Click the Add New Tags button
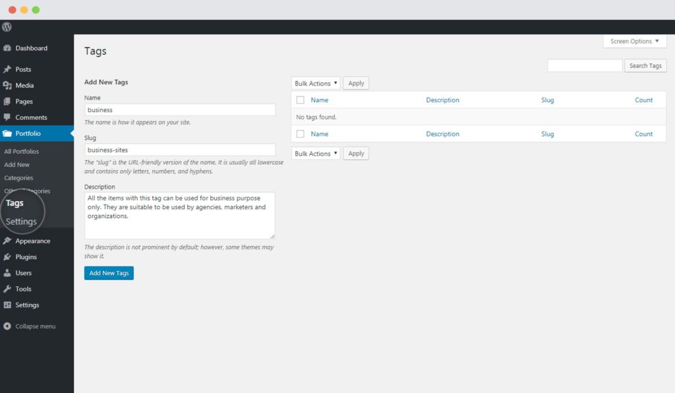Screen dimensions: 675x393 [109, 273]
